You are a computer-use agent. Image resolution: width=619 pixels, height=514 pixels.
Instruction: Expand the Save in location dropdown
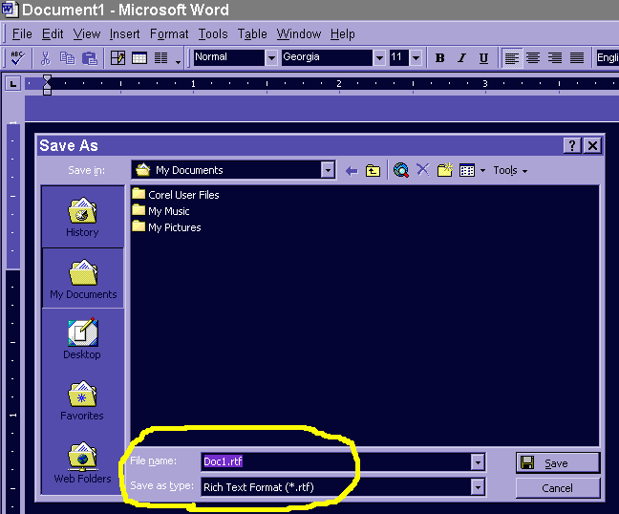point(328,170)
